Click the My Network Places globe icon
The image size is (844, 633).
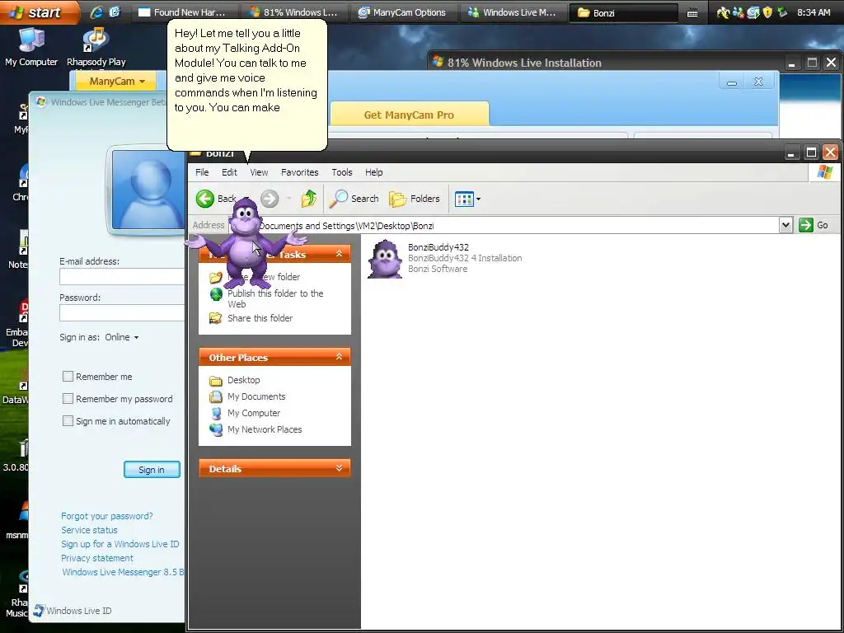[216, 429]
